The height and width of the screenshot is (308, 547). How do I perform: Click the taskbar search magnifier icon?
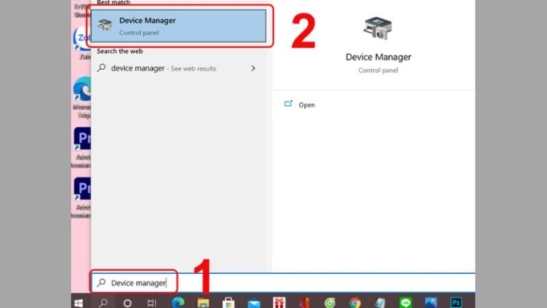[x=103, y=302]
